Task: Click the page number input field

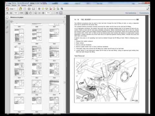Action: tap(16, 13)
